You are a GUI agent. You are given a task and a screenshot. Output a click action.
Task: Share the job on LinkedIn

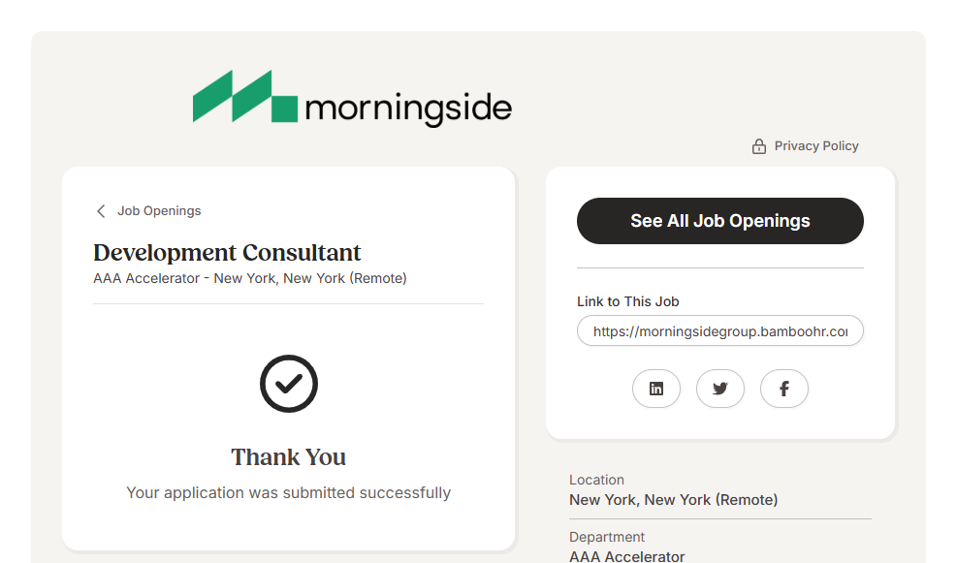[656, 389]
